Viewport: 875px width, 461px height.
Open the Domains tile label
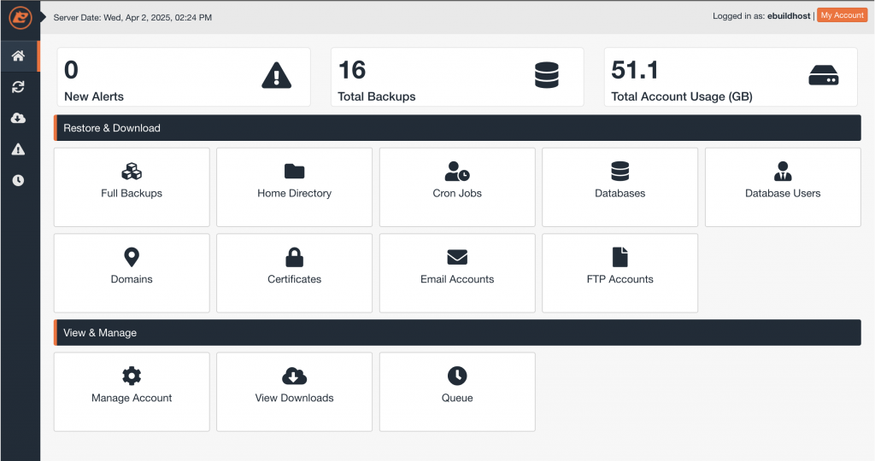click(x=132, y=279)
